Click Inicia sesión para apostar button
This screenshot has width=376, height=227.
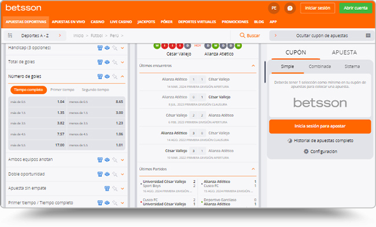tap(320, 126)
